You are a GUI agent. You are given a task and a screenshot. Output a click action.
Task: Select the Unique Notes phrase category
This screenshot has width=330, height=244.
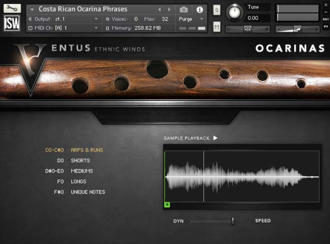[88, 192]
